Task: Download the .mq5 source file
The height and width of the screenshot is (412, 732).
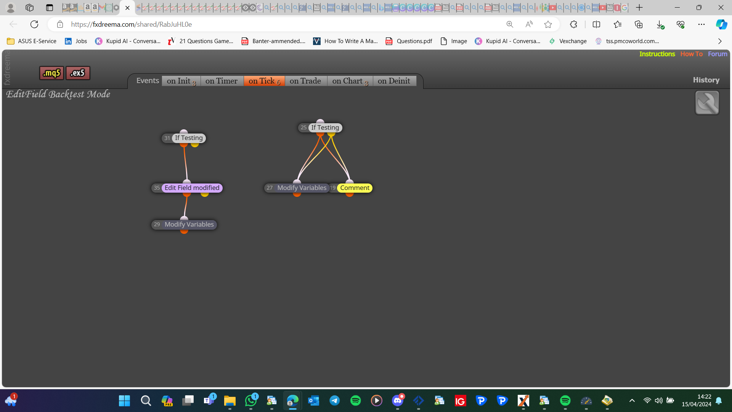Action: click(51, 73)
